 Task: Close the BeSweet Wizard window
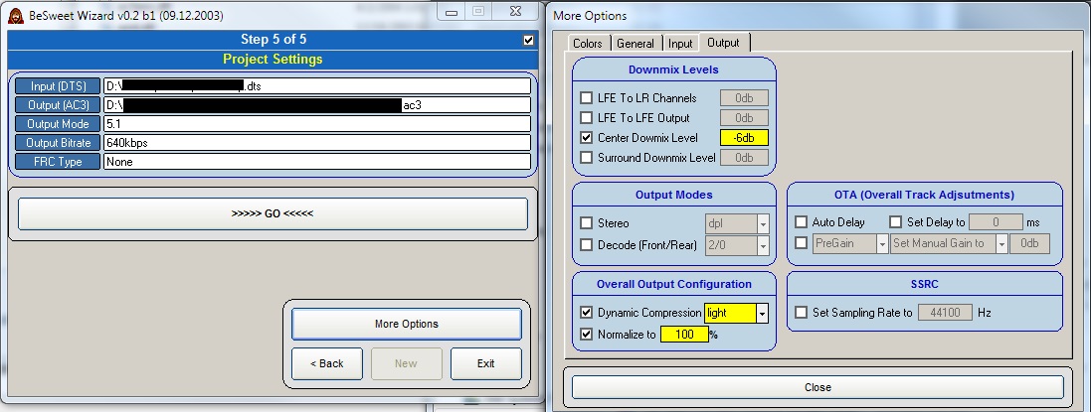tap(515, 11)
